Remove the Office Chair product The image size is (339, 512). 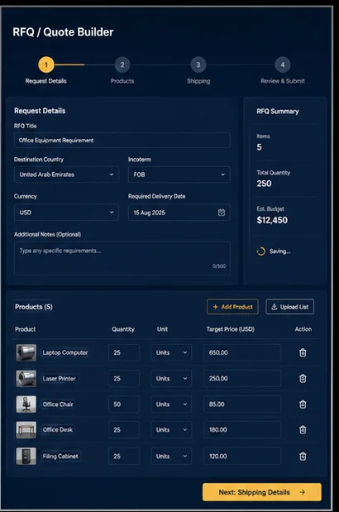[303, 404]
